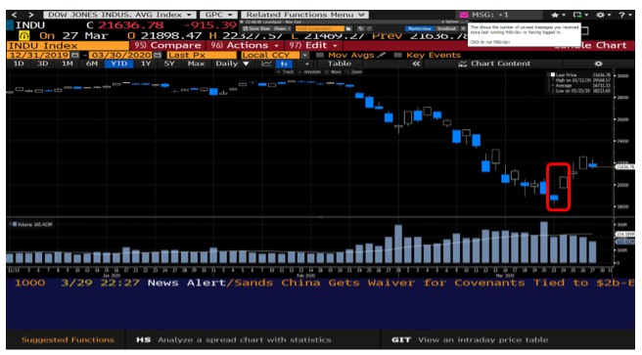Click the Local CCY field
The height and width of the screenshot is (355, 642).
point(270,55)
